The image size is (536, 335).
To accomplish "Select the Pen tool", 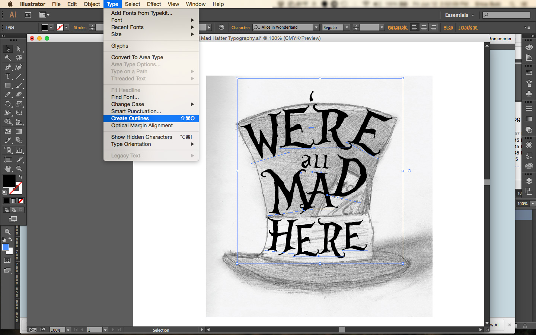I will (x=8, y=67).
